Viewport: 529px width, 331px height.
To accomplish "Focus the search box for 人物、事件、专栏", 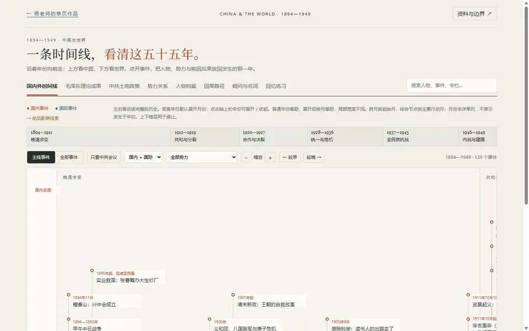I will coord(451,86).
